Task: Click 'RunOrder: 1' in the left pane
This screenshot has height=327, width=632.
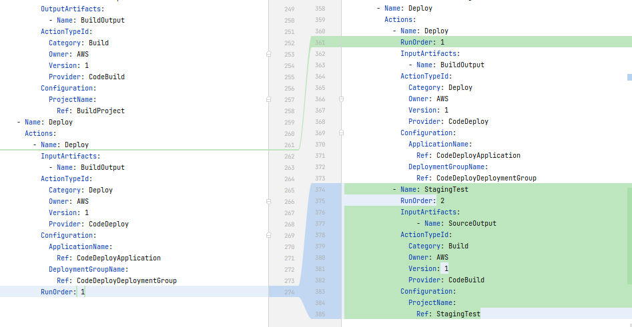Action: (x=62, y=292)
